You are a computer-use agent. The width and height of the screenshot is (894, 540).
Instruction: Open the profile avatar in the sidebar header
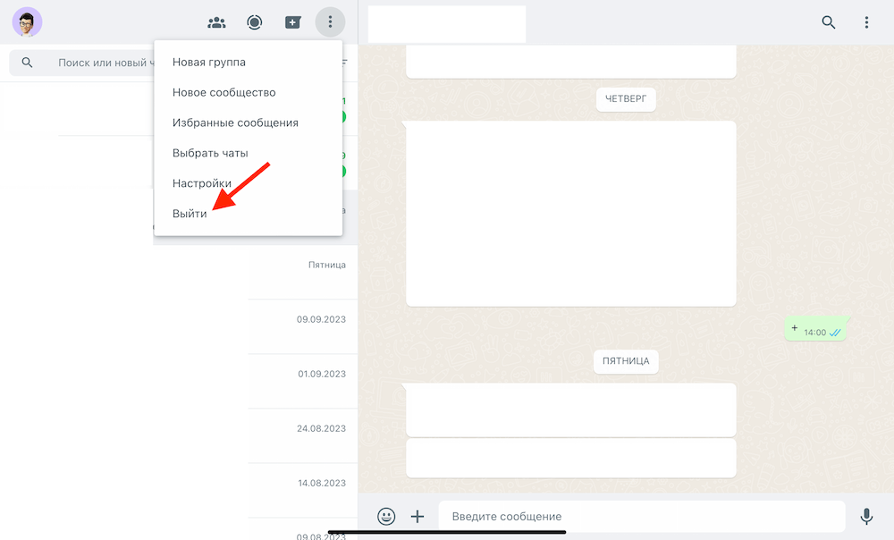coord(27,22)
